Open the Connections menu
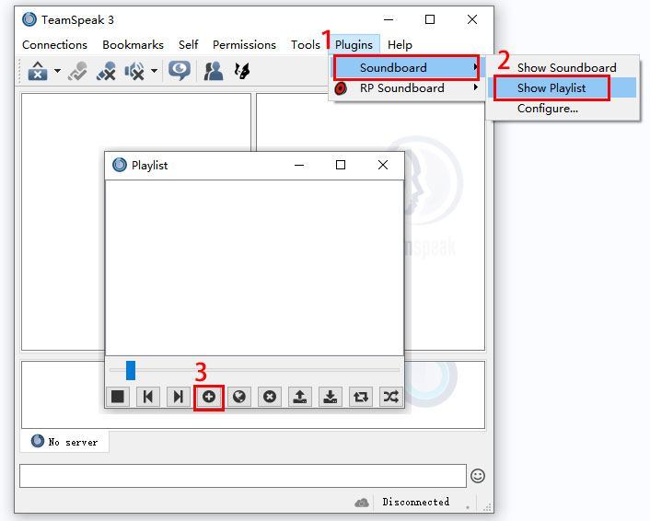Viewport: 650px width, 521px height. point(54,45)
